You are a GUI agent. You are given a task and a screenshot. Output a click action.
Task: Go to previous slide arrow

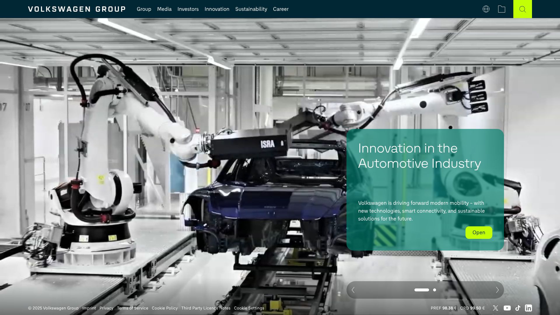(353, 290)
